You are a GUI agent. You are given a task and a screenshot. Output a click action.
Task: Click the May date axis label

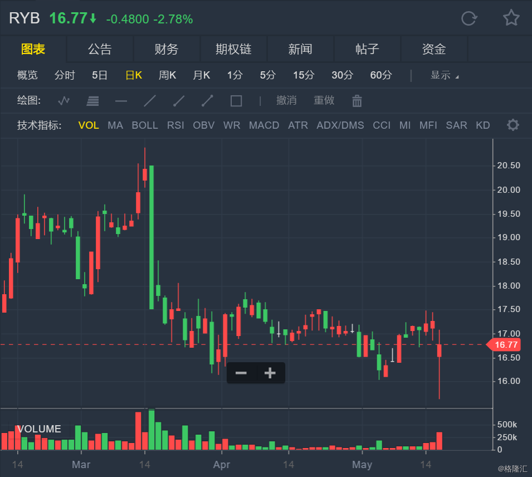[362, 464]
